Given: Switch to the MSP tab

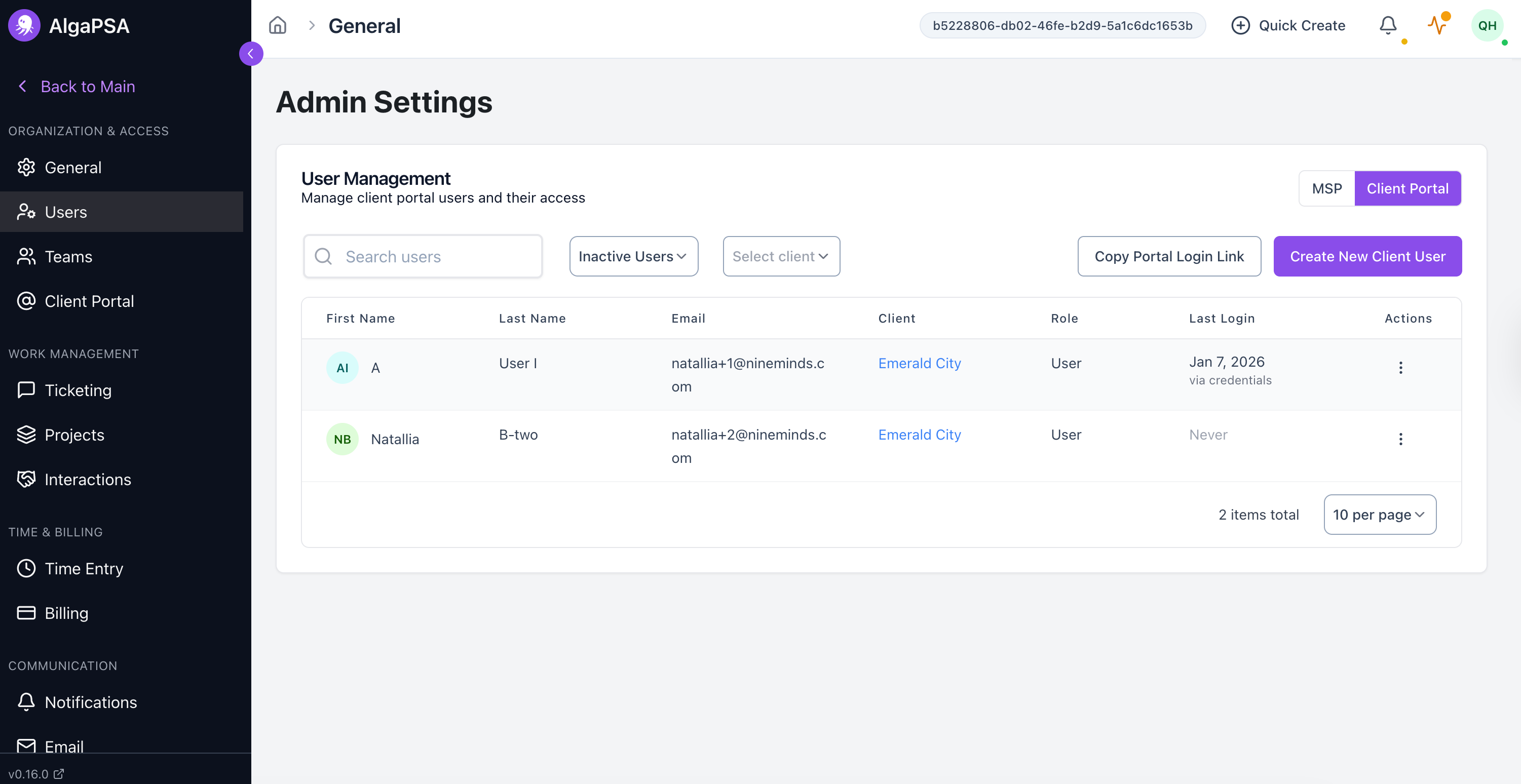Looking at the screenshot, I should (x=1327, y=188).
